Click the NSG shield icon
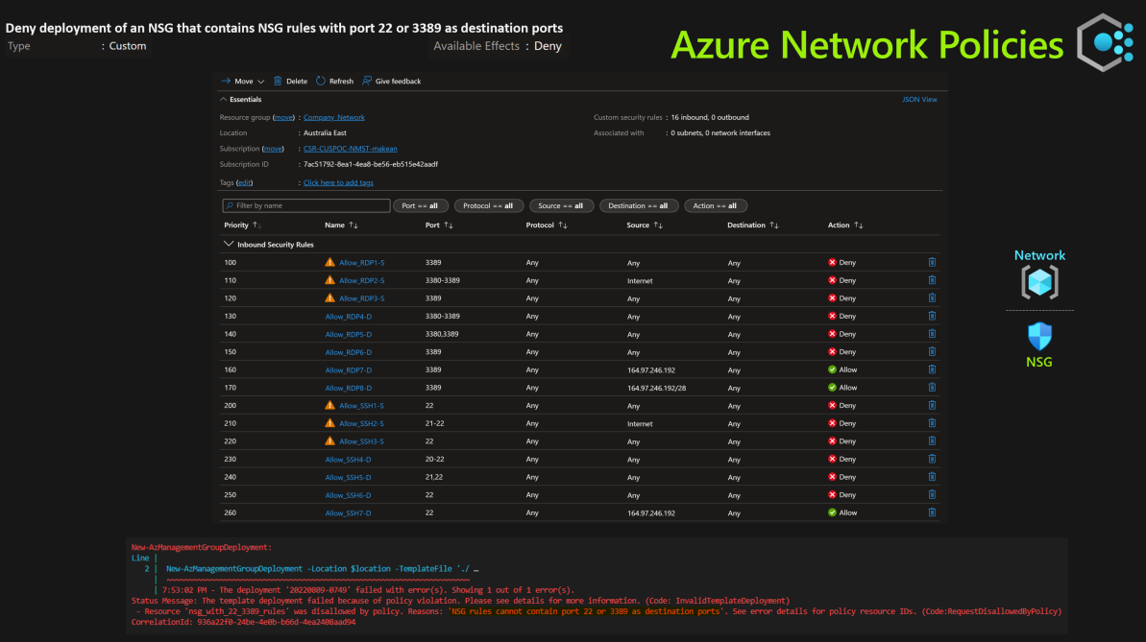 click(x=1039, y=337)
